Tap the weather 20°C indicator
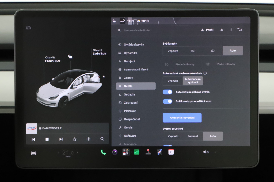Screen dimensions: 274x182 [x=143, y=21]
